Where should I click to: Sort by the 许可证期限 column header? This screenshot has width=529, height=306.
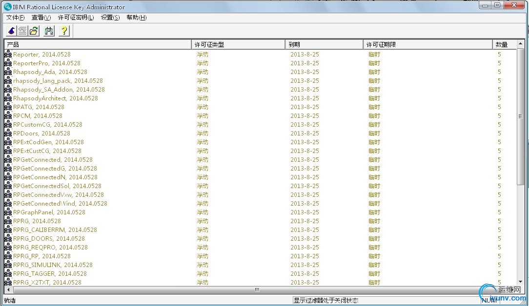point(428,44)
